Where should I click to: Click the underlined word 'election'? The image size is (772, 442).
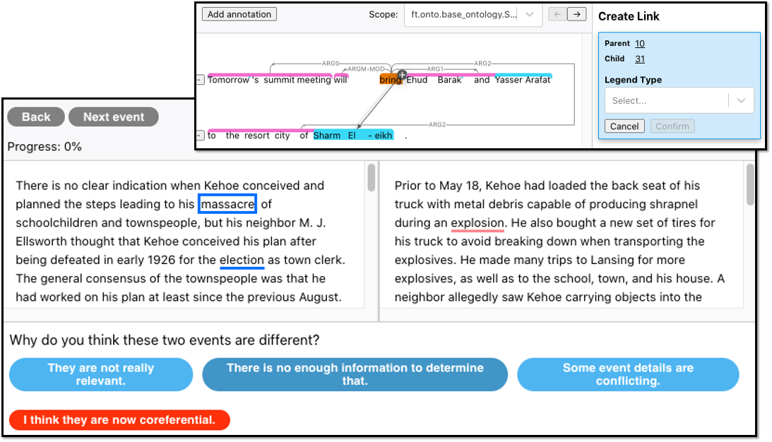(x=242, y=260)
